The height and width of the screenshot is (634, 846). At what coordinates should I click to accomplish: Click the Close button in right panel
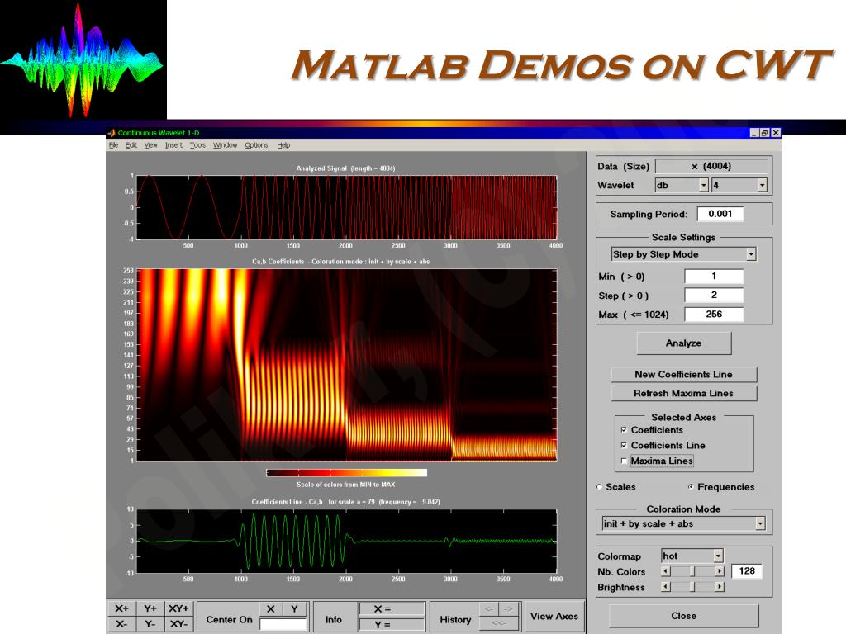[683, 616]
